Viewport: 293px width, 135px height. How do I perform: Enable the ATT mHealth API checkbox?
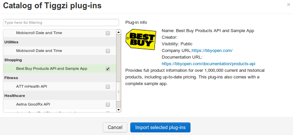[108, 87]
